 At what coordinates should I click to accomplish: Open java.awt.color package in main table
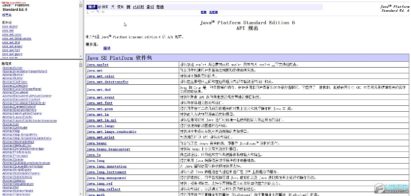pyautogui.click(x=100, y=76)
